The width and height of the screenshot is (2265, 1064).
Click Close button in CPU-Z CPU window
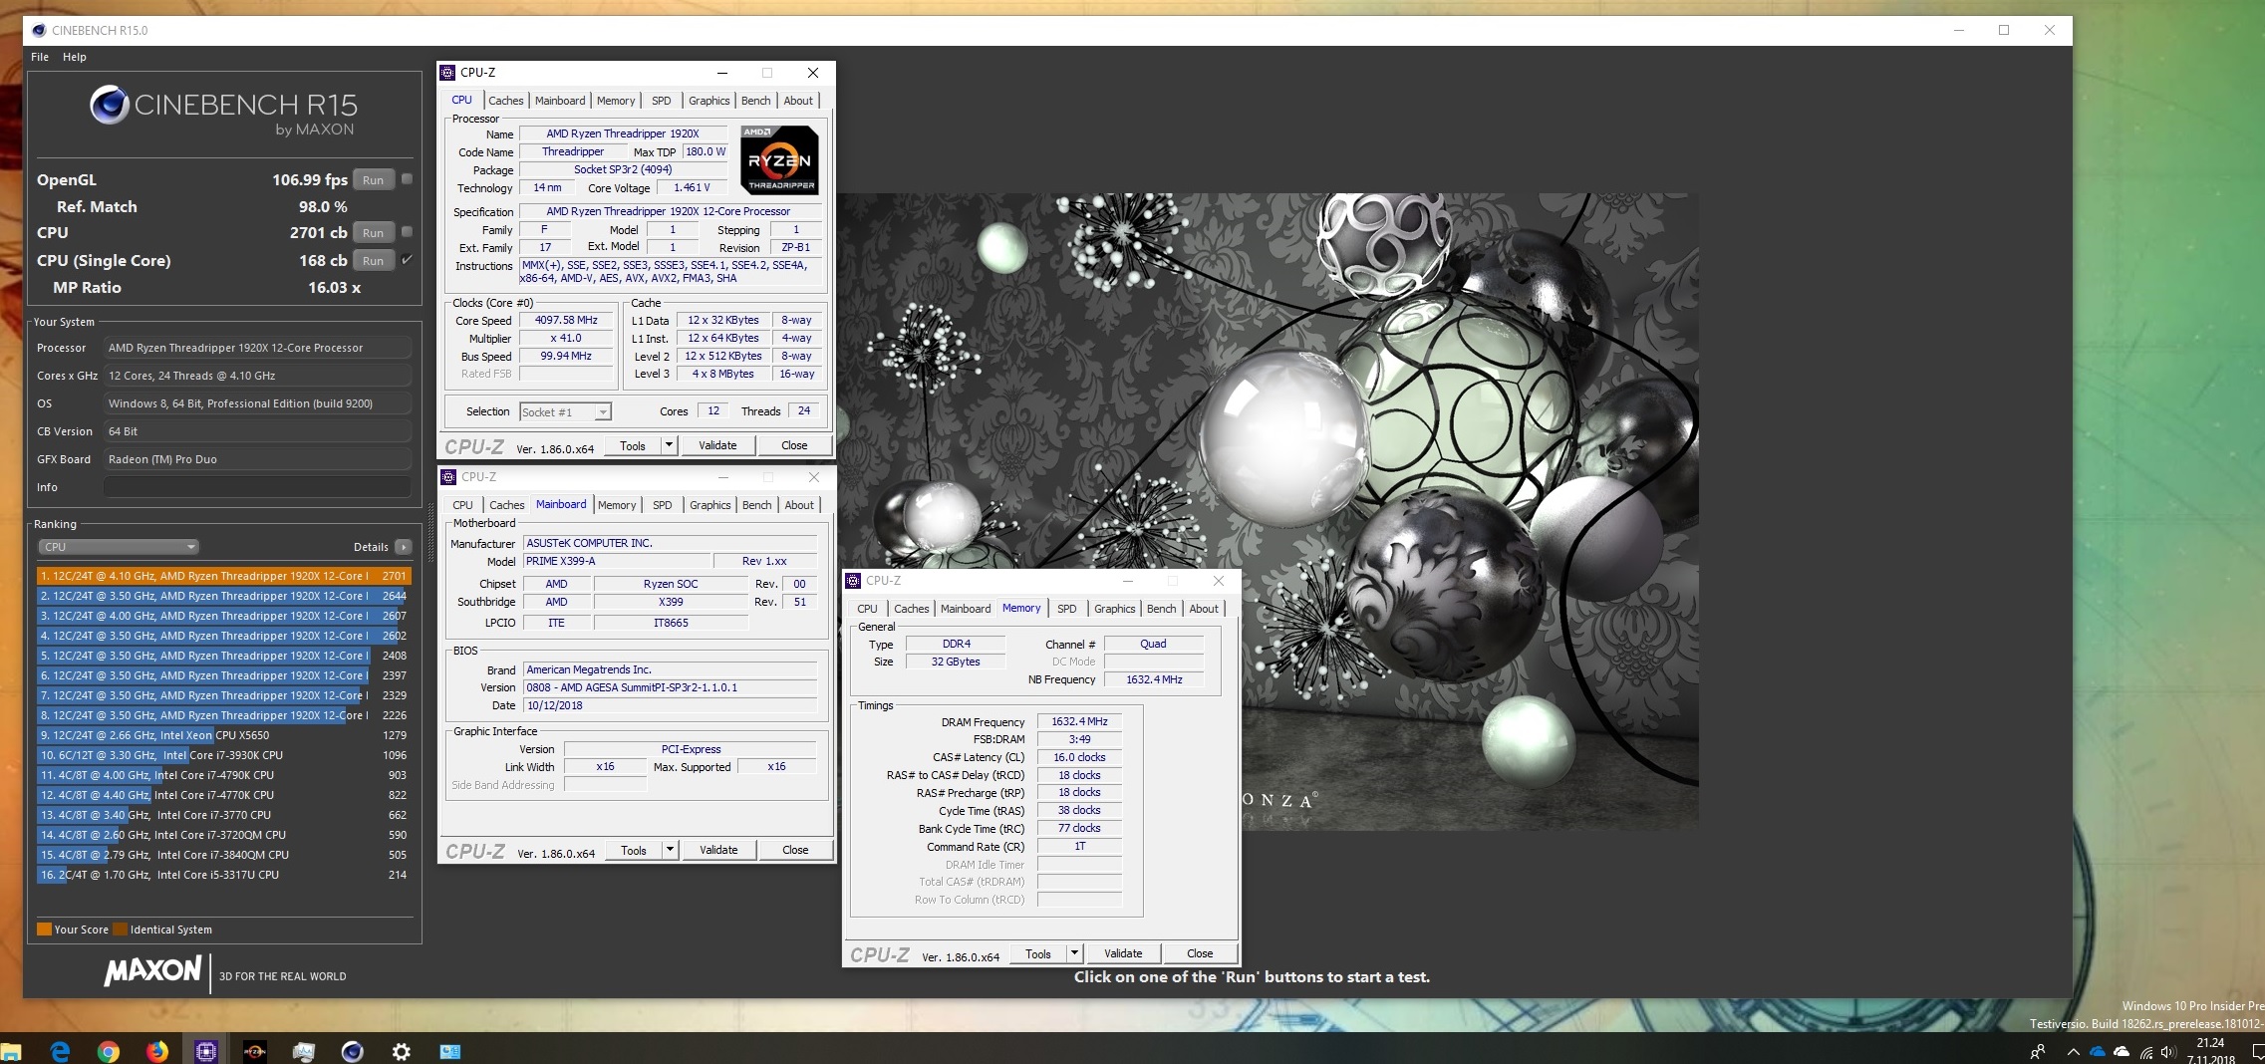(x=794, y=445)
